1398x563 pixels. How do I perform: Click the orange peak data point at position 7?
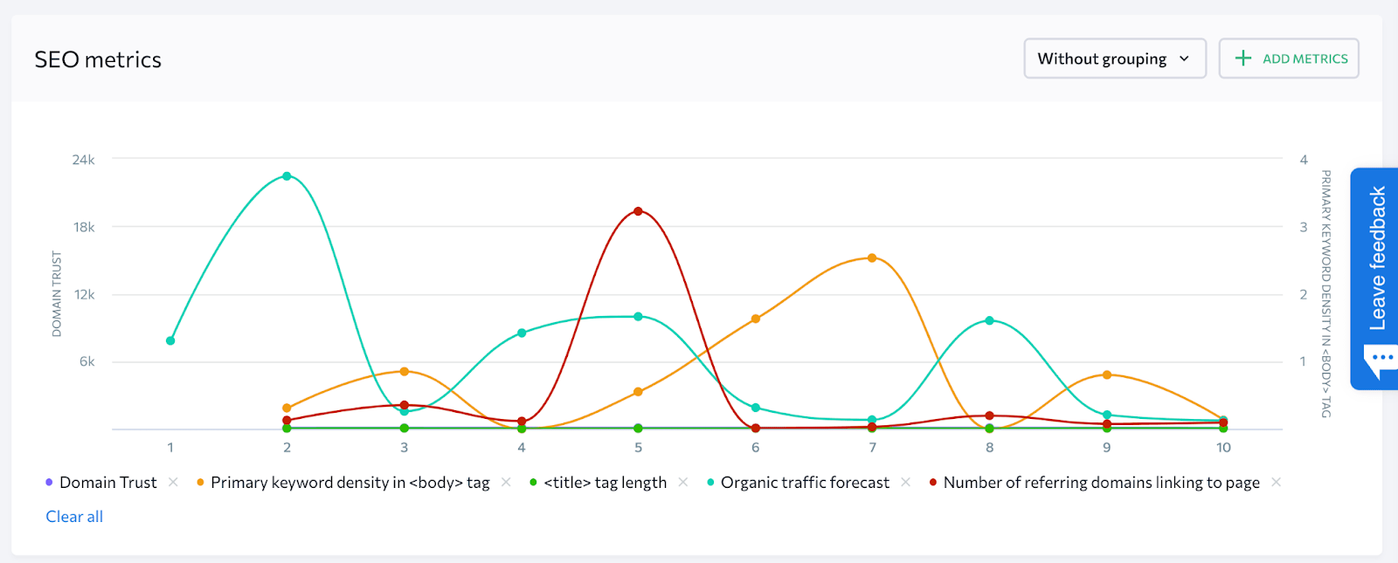click(871, 257)
